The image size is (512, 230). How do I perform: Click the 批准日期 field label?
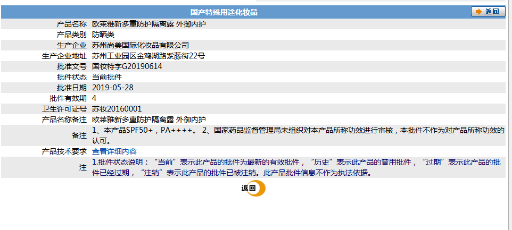pyautogui.click(x=71, y=88)
